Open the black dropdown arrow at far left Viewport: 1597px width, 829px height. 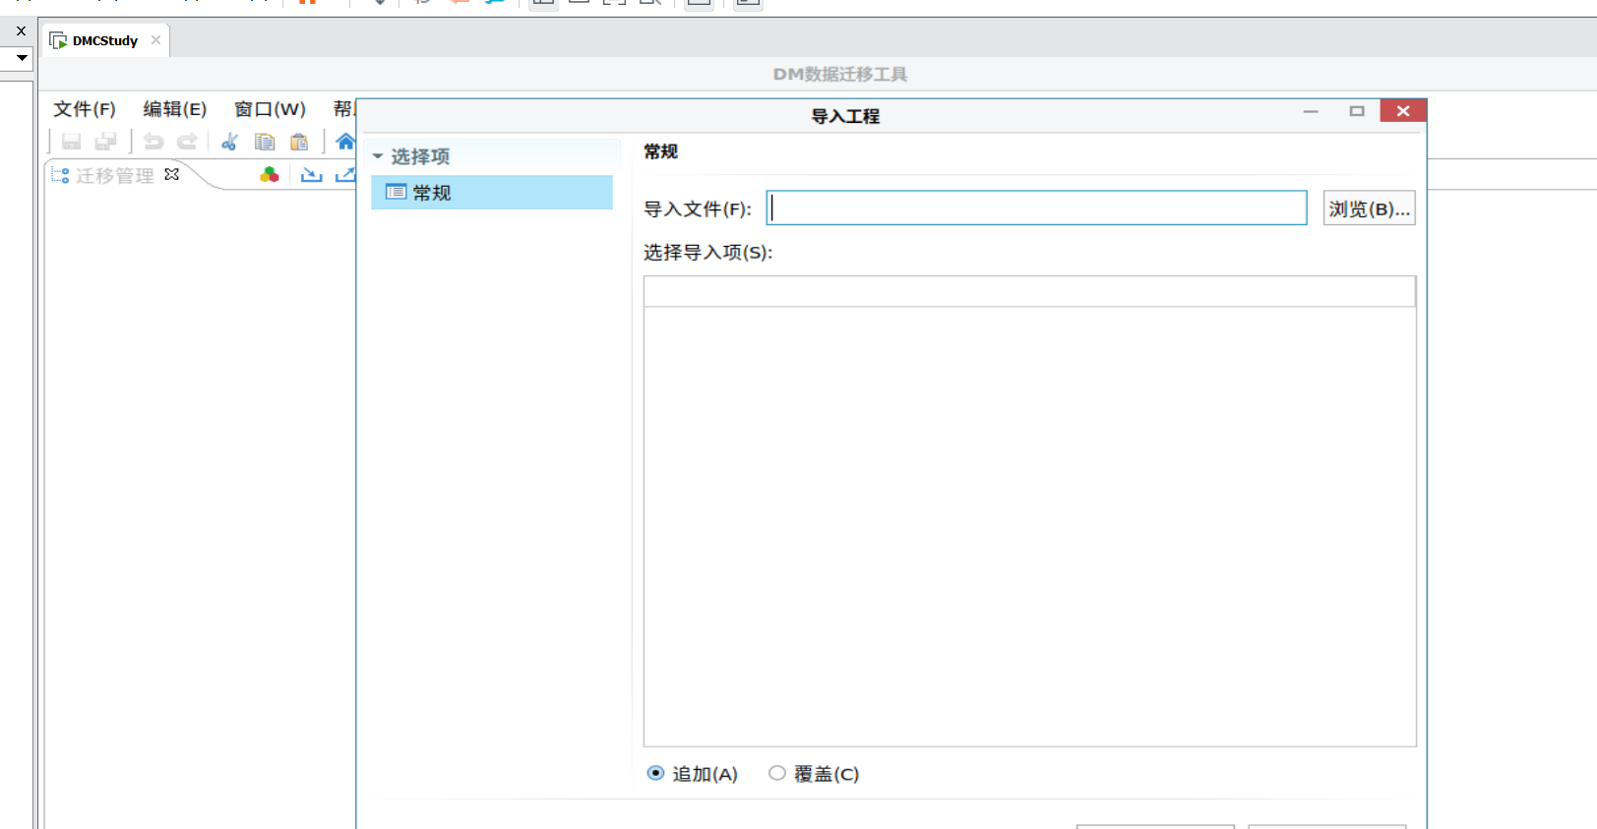click(x=21, y=58)
